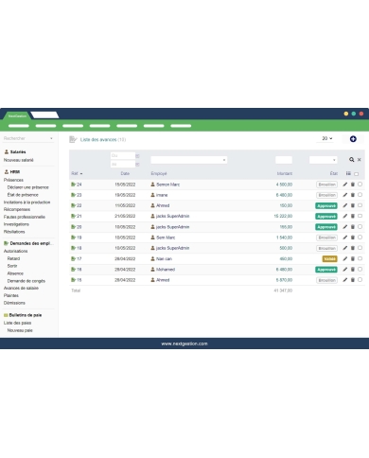369x458 pixels.
Task: Sort by the Réf column arrow
Action: 81,174
